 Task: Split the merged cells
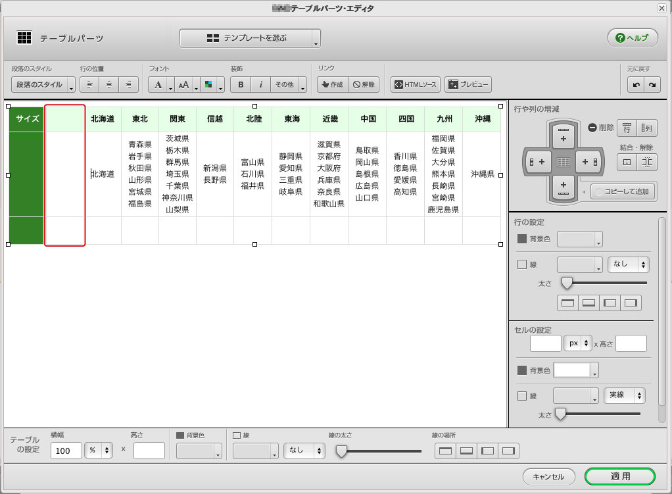pyautogui.click(x=647, y=162)
